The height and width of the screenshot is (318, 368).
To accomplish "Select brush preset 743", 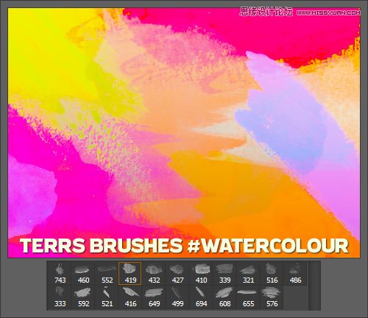I will (x=60, y=273).
